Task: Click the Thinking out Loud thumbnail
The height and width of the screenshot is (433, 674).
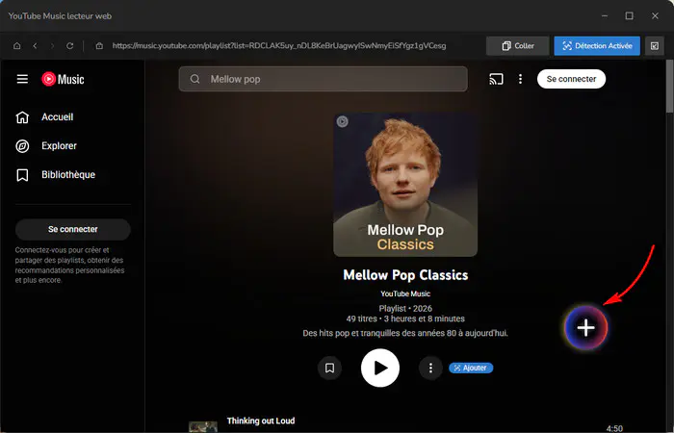Action: pyautogui.click(x=203, y=426)
